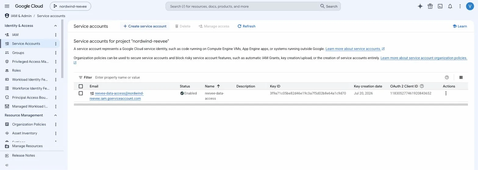Open service account organization policies link
The image size is (478, 170).
424,58
